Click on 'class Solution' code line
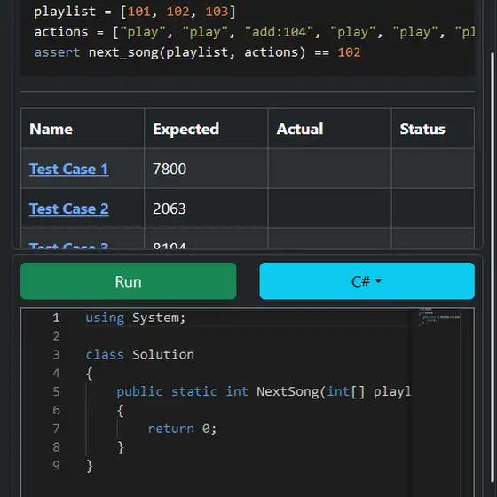 point(140,354)
